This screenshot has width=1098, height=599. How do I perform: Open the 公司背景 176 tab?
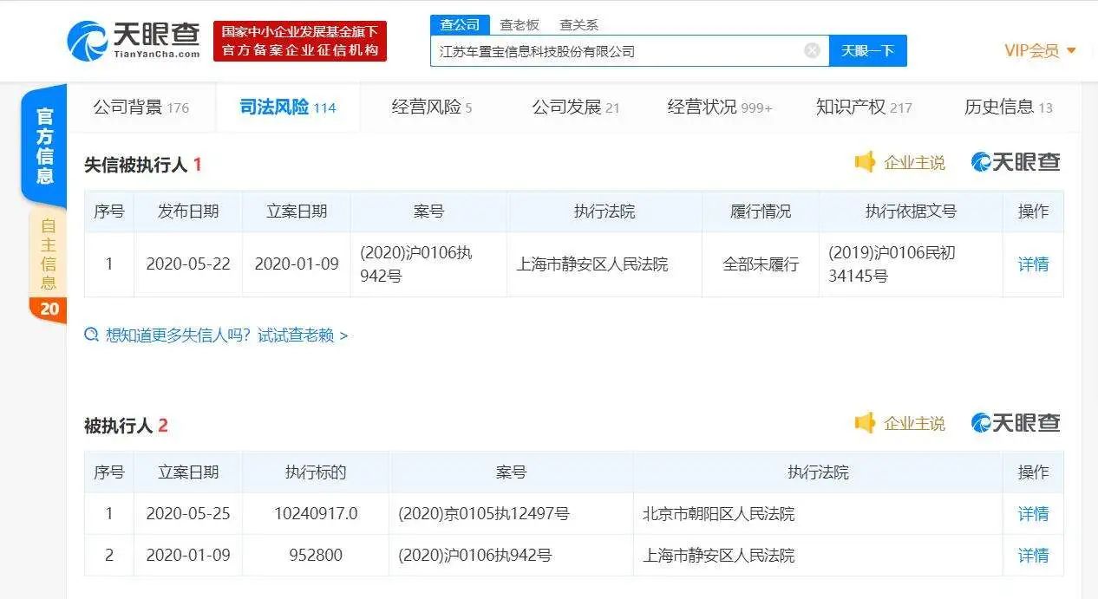[141, 107]
